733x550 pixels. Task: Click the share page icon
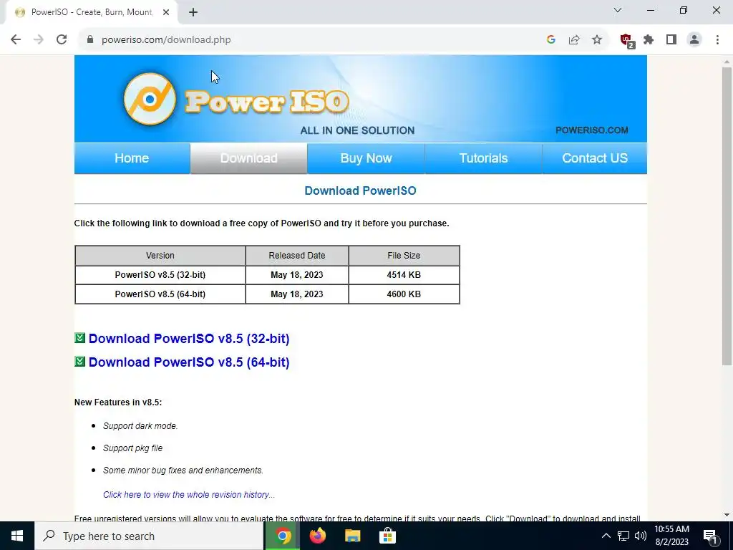coord(574,40)
